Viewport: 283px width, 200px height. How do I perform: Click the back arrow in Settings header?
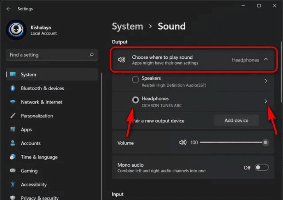click(x=8, y=9)
